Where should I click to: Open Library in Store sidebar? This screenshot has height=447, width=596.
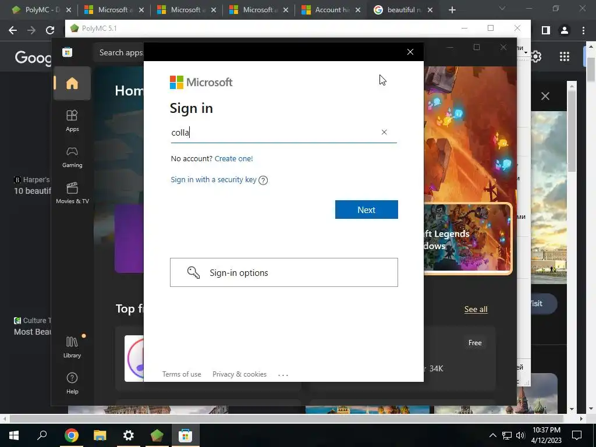click(72, 347)
